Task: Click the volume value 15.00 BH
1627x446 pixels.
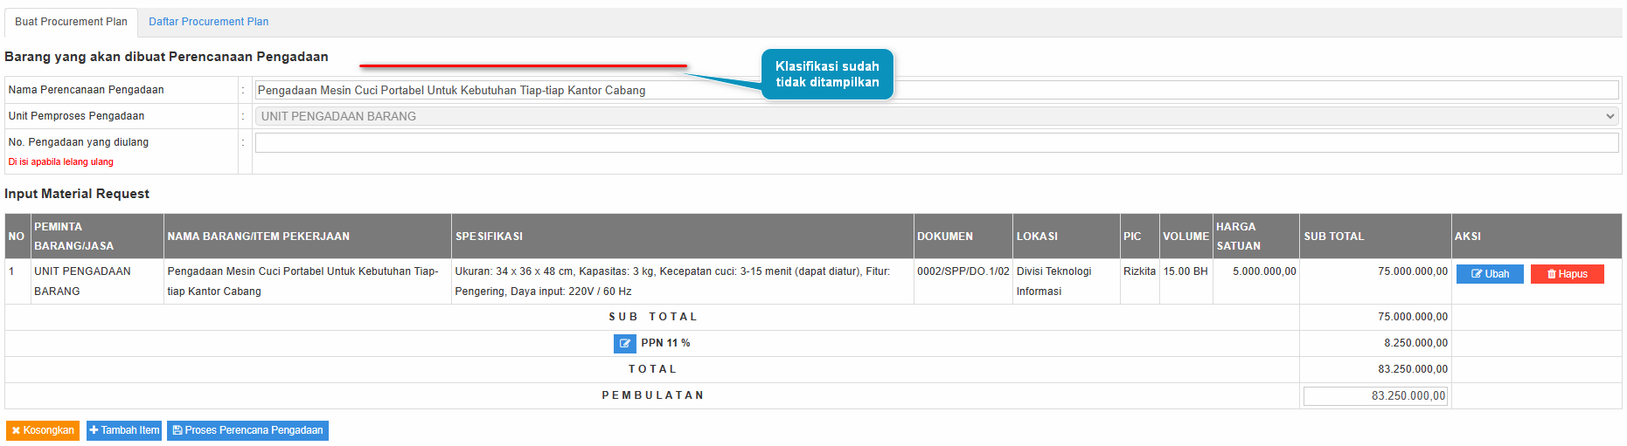Action: pos(1185,271)
